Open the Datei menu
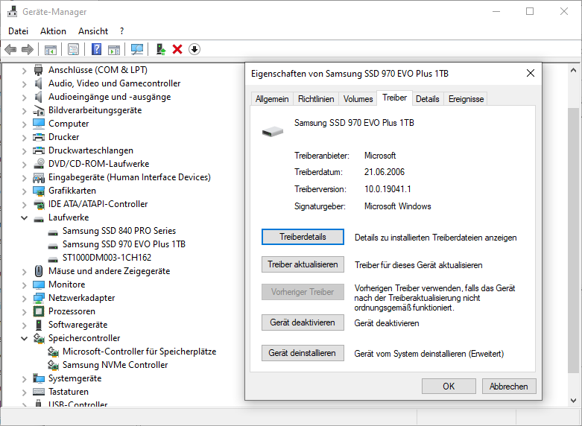 [x=18, y=31]
